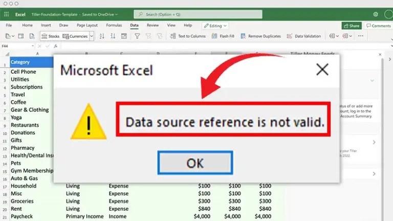Image resolution: width=393 pixels, height=221 pixels.
Task: Switch to the View tab
Action: pos(171,25)
